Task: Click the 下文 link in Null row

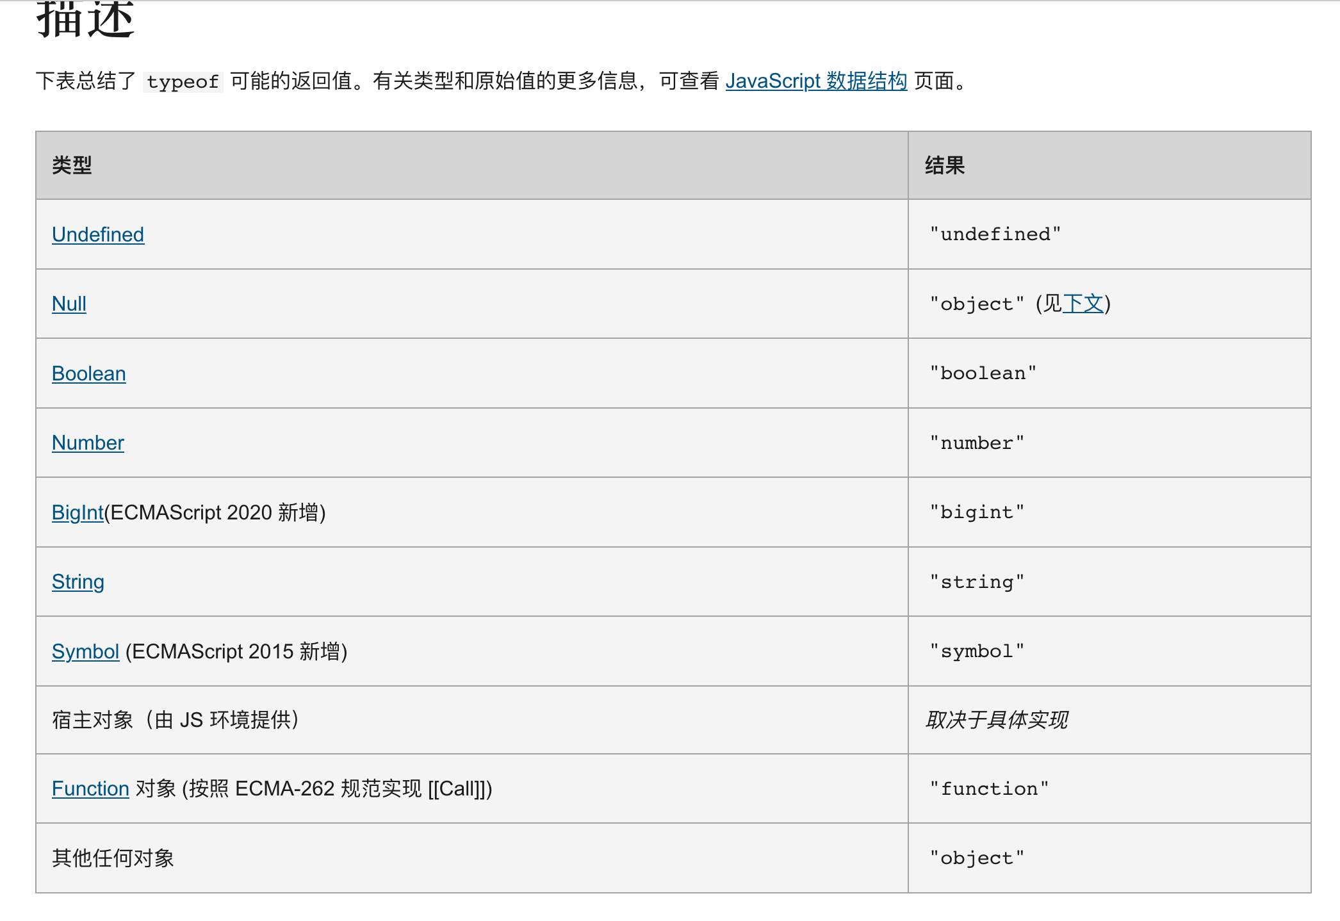Action: [1083, 304]
